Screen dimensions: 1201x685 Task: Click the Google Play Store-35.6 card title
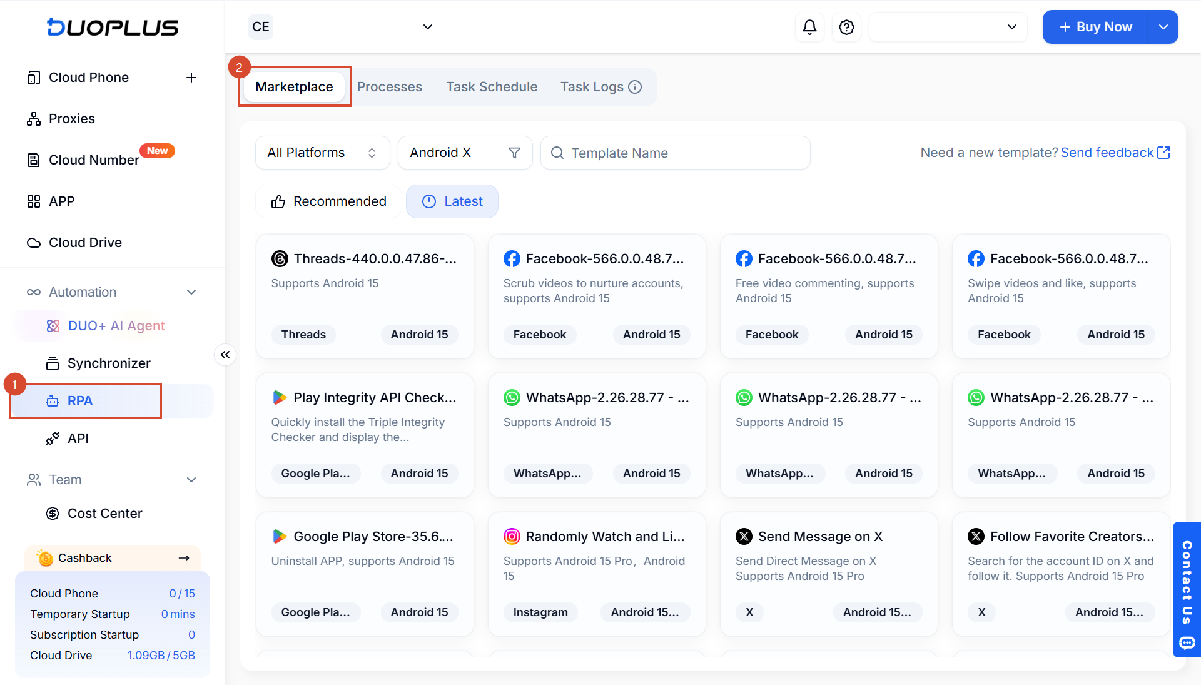click(373, 537)
